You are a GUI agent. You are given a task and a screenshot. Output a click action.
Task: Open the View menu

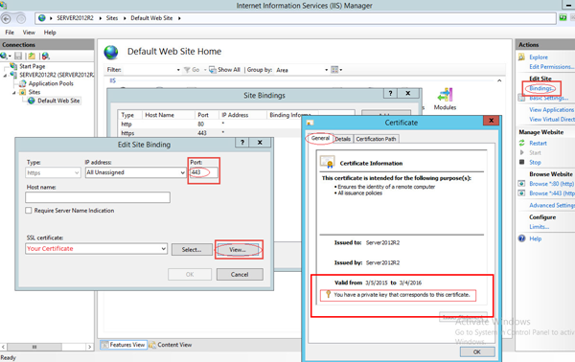point(29,33)
